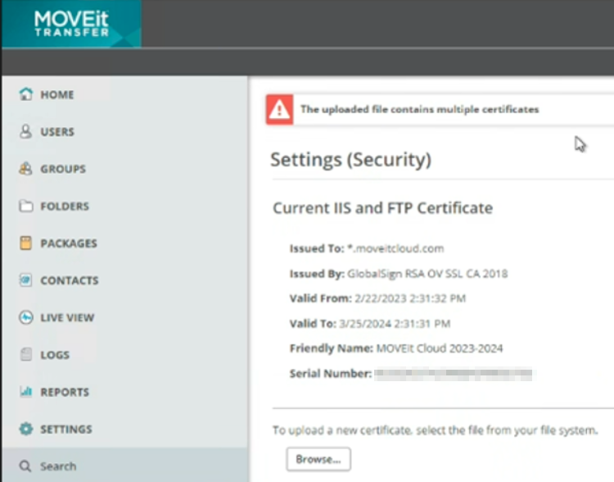The height and width of the screenshot is (482, 614).
Task: Select the *.moveitcloud.com Issued To value
Action: [x=395, y=248]
